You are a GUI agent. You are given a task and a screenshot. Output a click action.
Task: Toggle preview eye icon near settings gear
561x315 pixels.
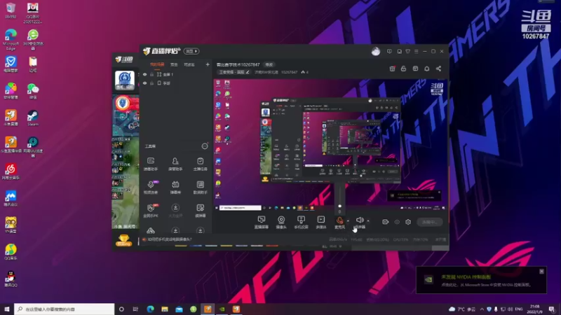click(x=397, y=222)
